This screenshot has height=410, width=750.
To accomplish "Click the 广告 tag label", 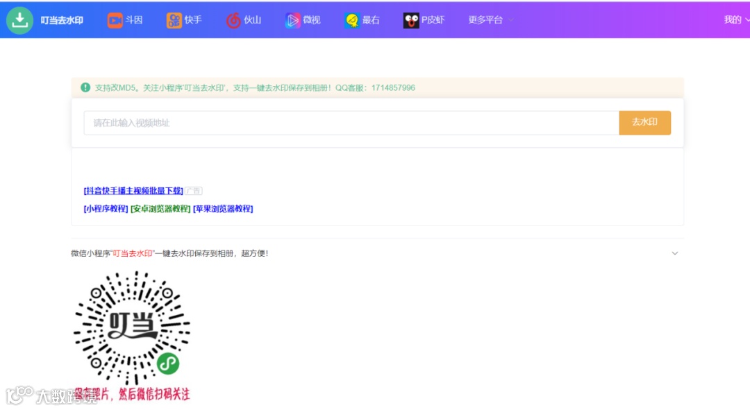I will click(194, 191).
